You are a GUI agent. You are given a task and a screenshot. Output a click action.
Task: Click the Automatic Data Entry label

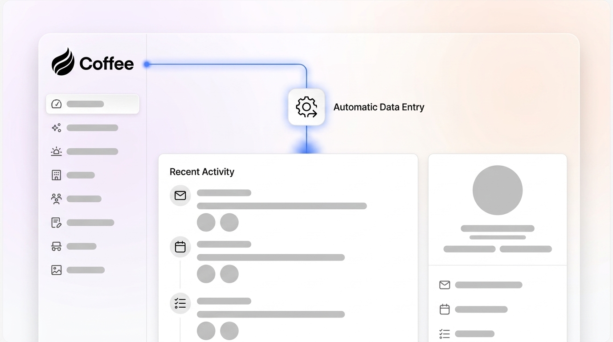click(379, 107)
